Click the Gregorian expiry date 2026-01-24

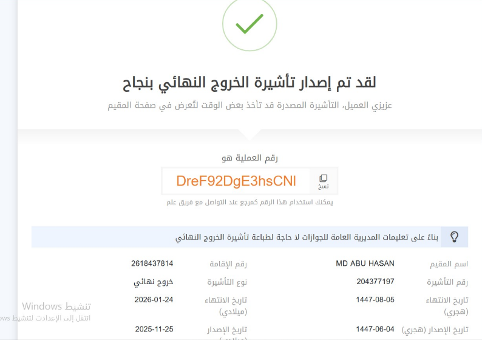click(x=154, y=299)
